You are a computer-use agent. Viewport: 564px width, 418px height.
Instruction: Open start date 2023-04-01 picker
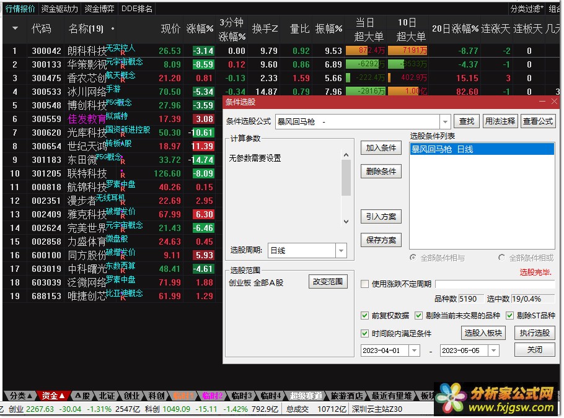pyautogui.click(x=415, y=351)
